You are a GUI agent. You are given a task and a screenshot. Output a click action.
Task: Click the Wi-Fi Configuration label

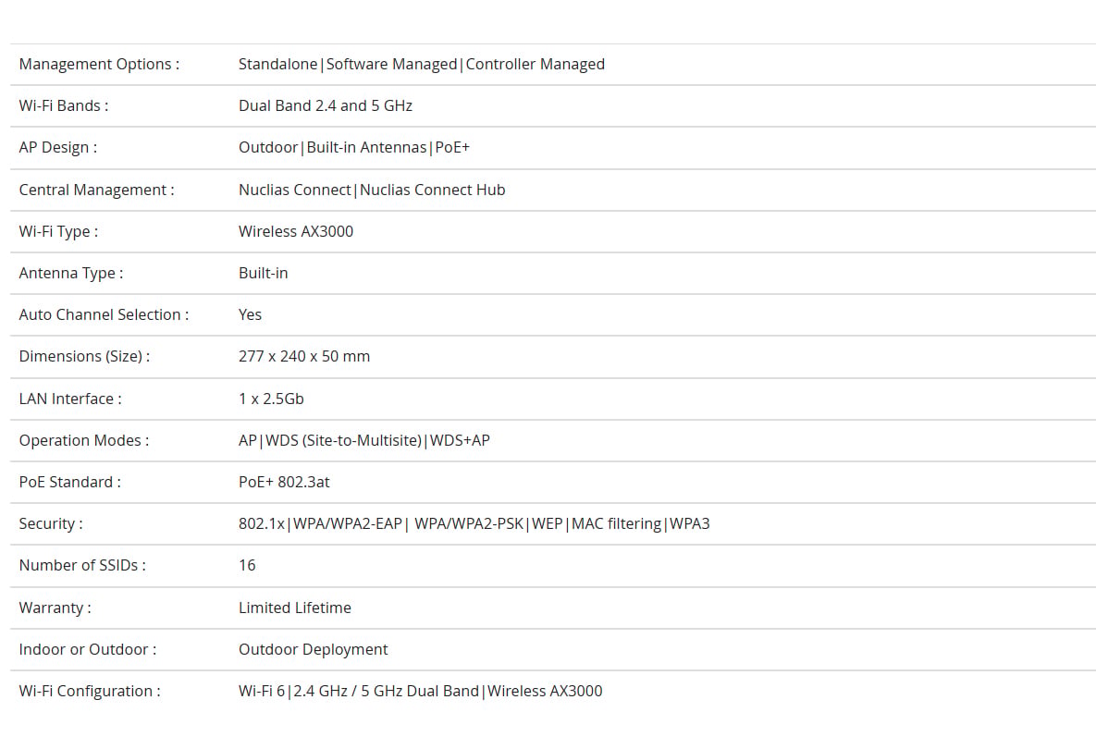pyautogui.click(x=90, y=691)
